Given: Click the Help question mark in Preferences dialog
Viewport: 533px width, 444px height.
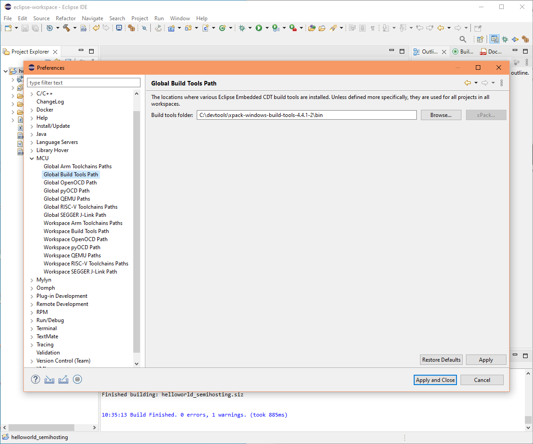Looking at the screenshot, I should tap(35, 379).
